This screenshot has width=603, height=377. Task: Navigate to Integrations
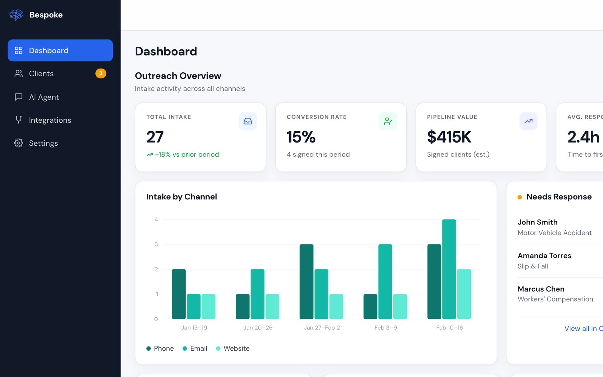[60, 120]
